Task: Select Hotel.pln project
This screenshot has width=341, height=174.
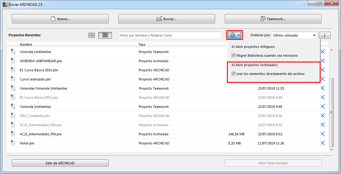Action: pyautogui.click(x=27, y=143)
